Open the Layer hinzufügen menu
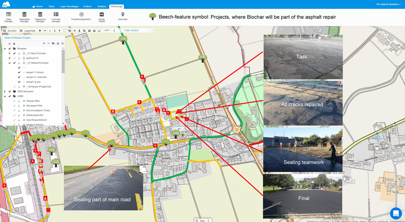The height and width of the screenshot is (222, 405). click(69, 6)
